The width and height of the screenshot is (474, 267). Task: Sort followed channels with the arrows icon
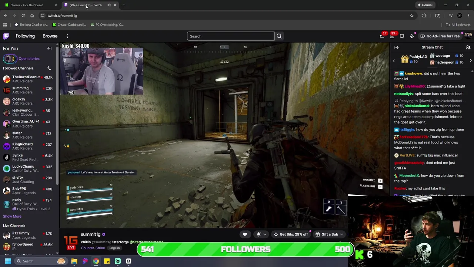pos(49,68)
